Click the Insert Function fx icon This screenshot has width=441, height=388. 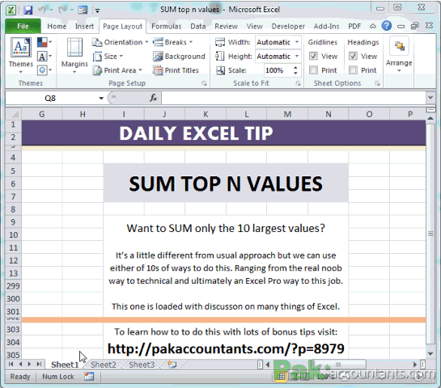click(x=153, y=98)
